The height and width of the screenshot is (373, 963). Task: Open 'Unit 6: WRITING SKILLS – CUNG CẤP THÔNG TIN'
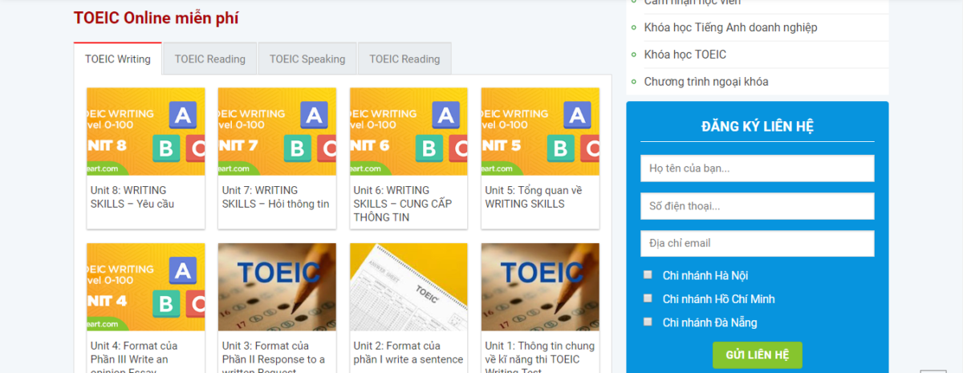tap(403, 204)
